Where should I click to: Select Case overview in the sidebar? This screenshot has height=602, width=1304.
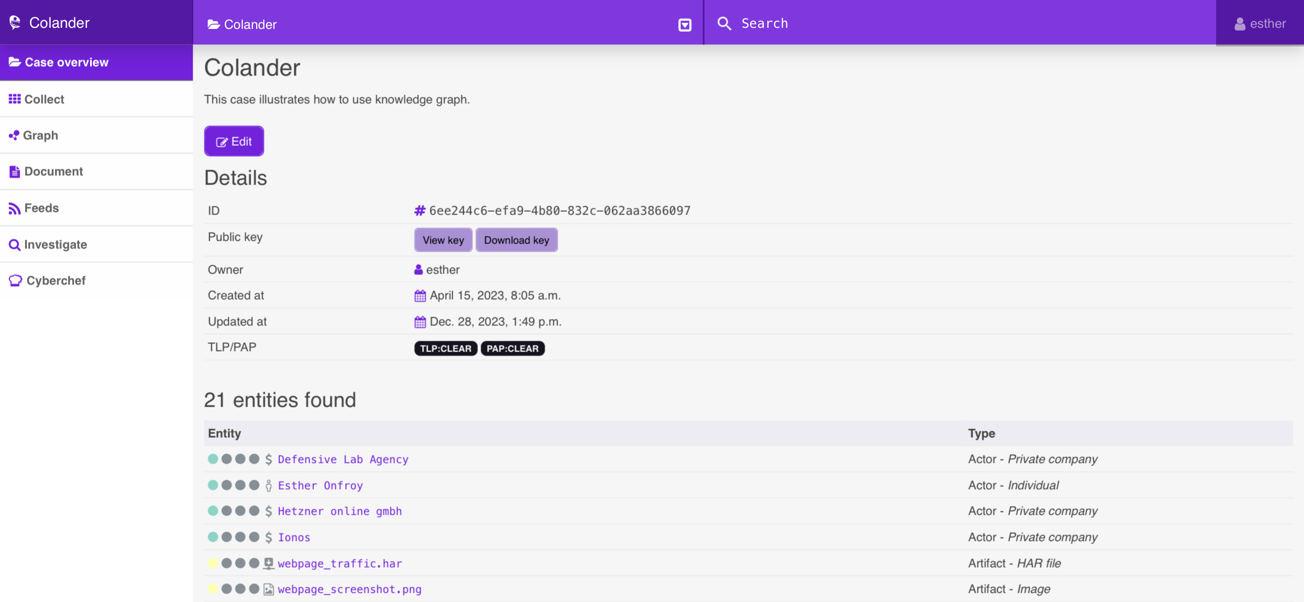96,62
